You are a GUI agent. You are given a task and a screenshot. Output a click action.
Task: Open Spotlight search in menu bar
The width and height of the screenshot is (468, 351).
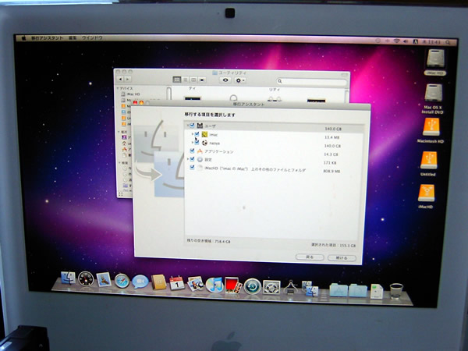(x=448, y=42)
